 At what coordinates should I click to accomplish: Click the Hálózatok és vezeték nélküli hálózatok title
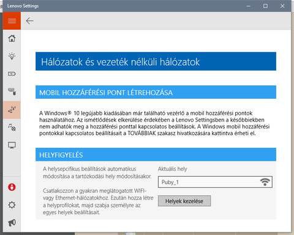[x=156, y=61]
